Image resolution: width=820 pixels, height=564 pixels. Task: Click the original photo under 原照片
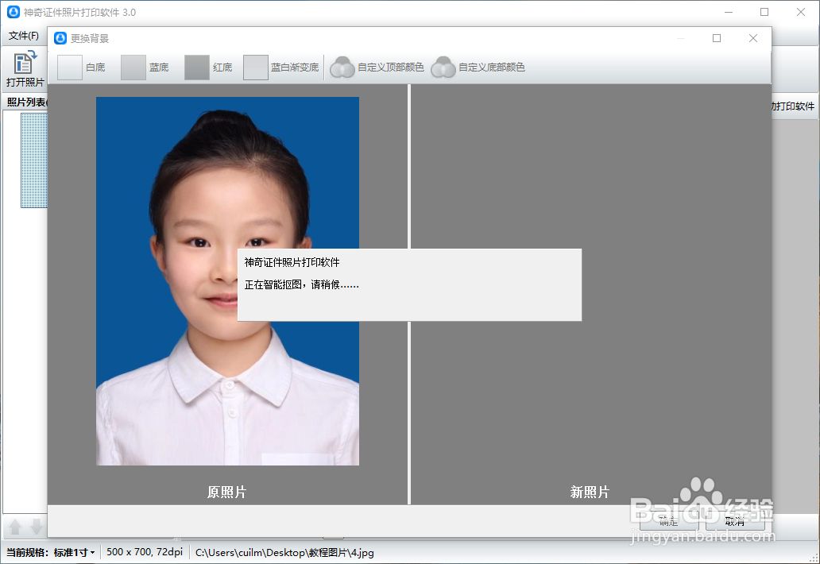(227, 281)
